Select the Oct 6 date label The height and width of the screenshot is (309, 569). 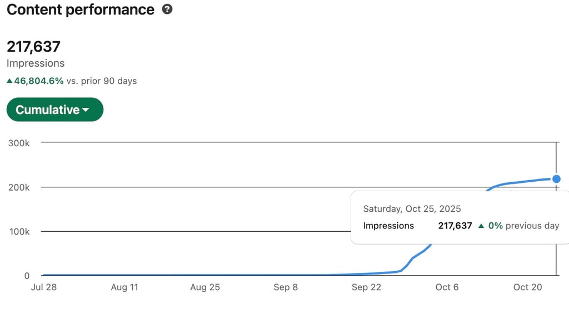tap(447, 287)
